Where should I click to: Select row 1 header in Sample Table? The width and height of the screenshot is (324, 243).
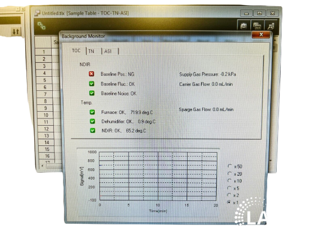coord(44,52)
